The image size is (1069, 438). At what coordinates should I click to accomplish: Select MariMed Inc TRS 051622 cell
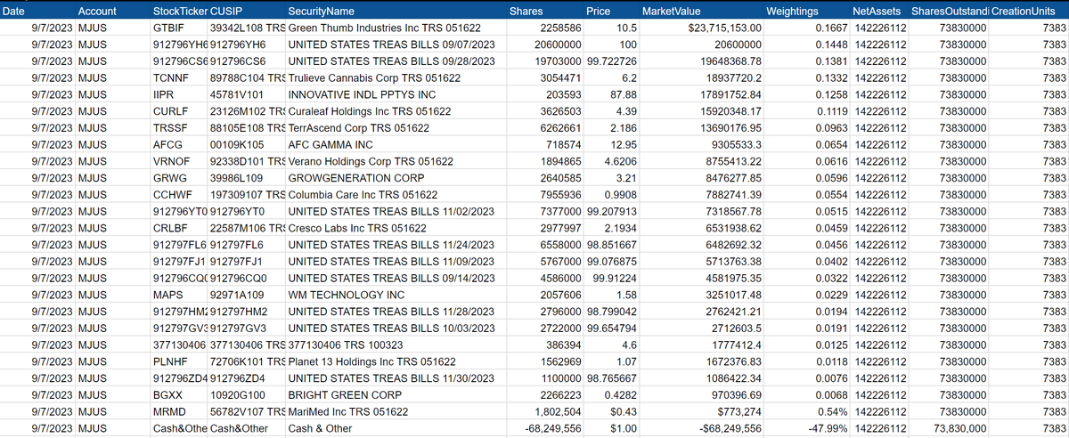click(348, 411)
